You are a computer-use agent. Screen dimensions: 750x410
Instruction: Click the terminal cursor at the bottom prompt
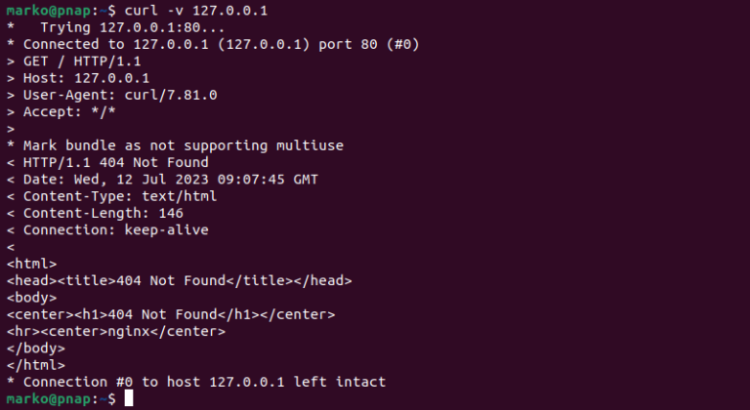pyautogui.click(x=129, y=398)
